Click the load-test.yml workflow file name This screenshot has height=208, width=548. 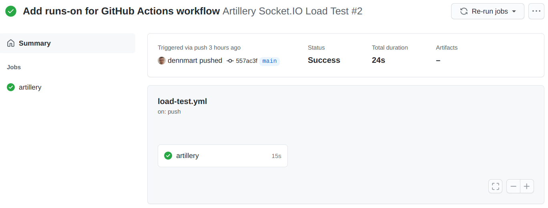(182, 101)
